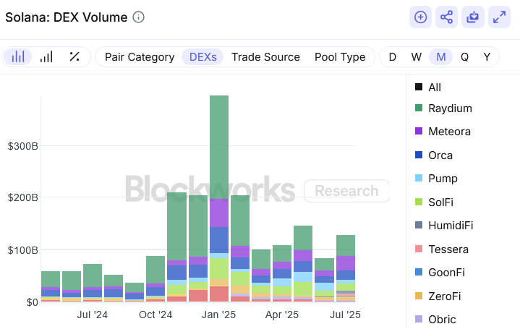Switch to Pool Type tab
The width and height of the screenshot is (520, 329).
point(340,57)
